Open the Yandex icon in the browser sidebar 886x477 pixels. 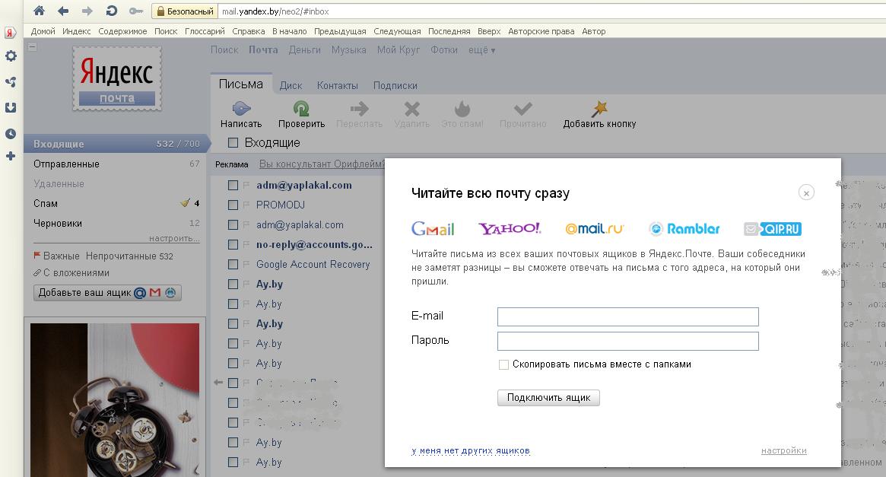point(10,33)
